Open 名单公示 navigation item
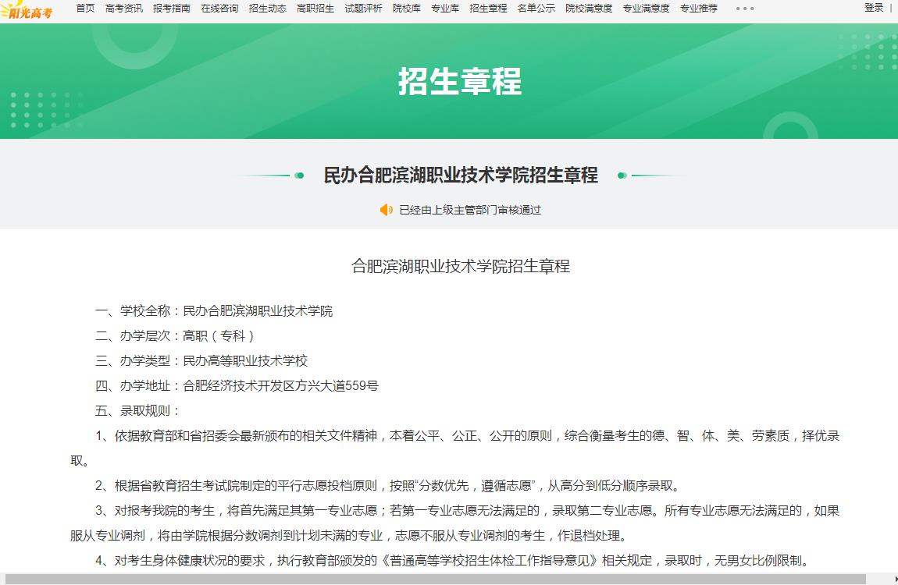This screenshot has height=585, width=898. click(536, 8)
